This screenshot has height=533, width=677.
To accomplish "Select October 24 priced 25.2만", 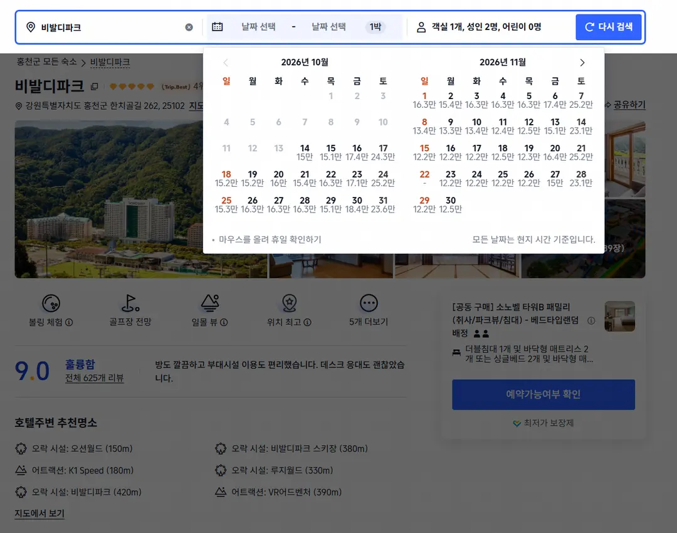I will pyautogui.click(x=383, y=178).
